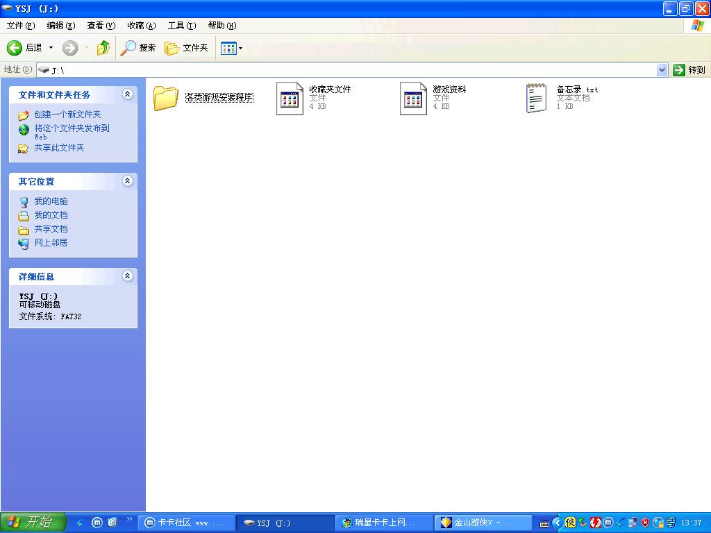Click the Network Neighborhood icon
711x533 pixels.
coord(24,244)
